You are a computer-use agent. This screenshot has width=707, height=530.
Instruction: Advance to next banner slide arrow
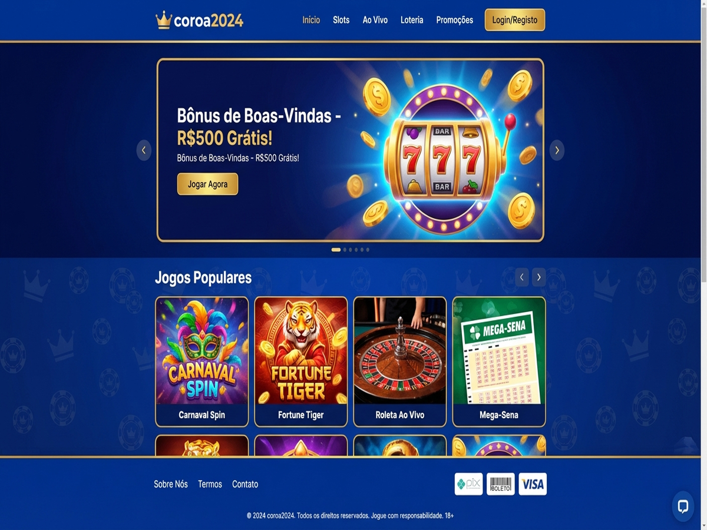pyautogui.click(x=557, y=150)
